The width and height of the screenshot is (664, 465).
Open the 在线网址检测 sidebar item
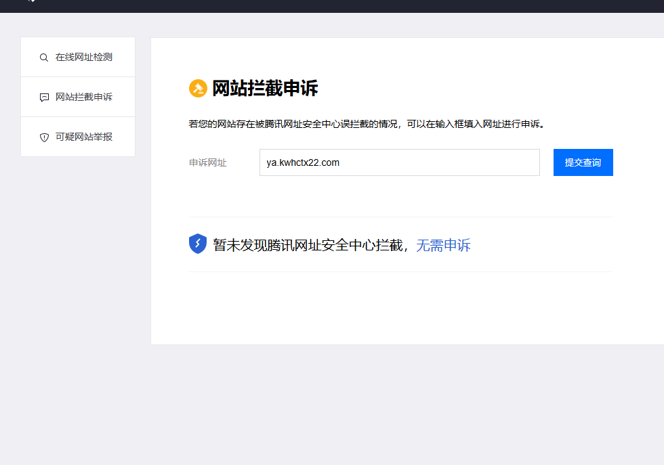tap(78, 57)
